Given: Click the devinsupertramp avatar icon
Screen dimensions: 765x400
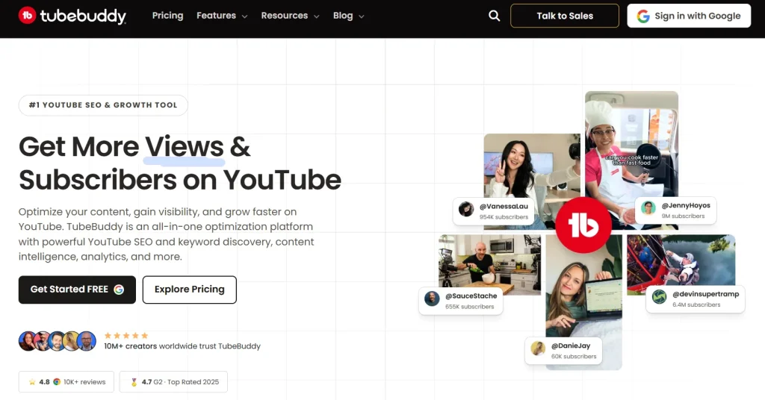Looking at the screenshot, I should pos(659,296).
